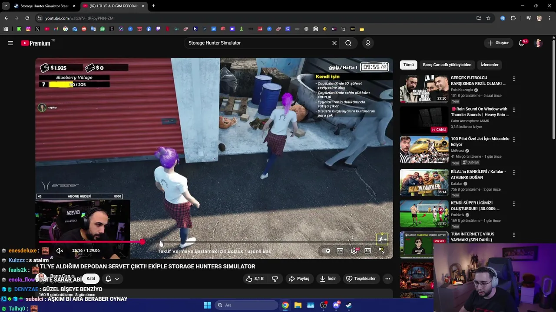This screenshot has width=556, height=312.
Task: Open options menu for GERÇEK FUTBOLCU video
Action: coord(514,79)
